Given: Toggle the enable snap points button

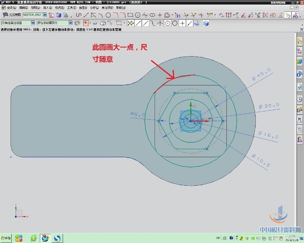Looking at the screenshot, I should tap(131, 23).
